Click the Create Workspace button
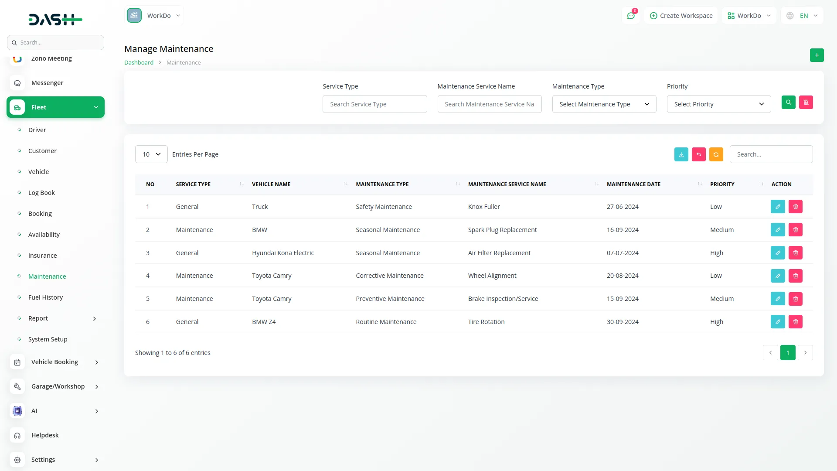 click(x=681, y=16)
